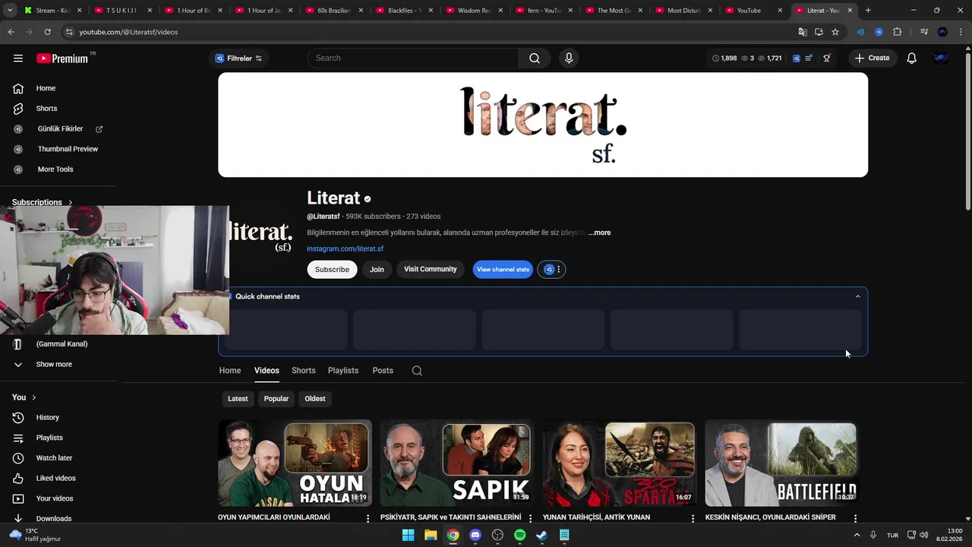The width and height of the screenshot is (972, 547).
Task: Collapse the Quick channel stats panel
Action: click(858, 296)
